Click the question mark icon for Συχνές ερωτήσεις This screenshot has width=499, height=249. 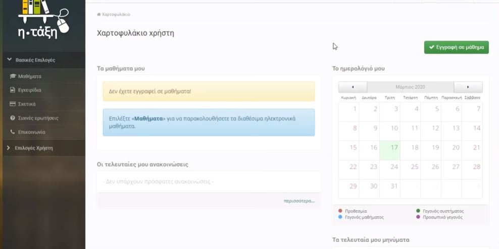[x=13, y=118]
